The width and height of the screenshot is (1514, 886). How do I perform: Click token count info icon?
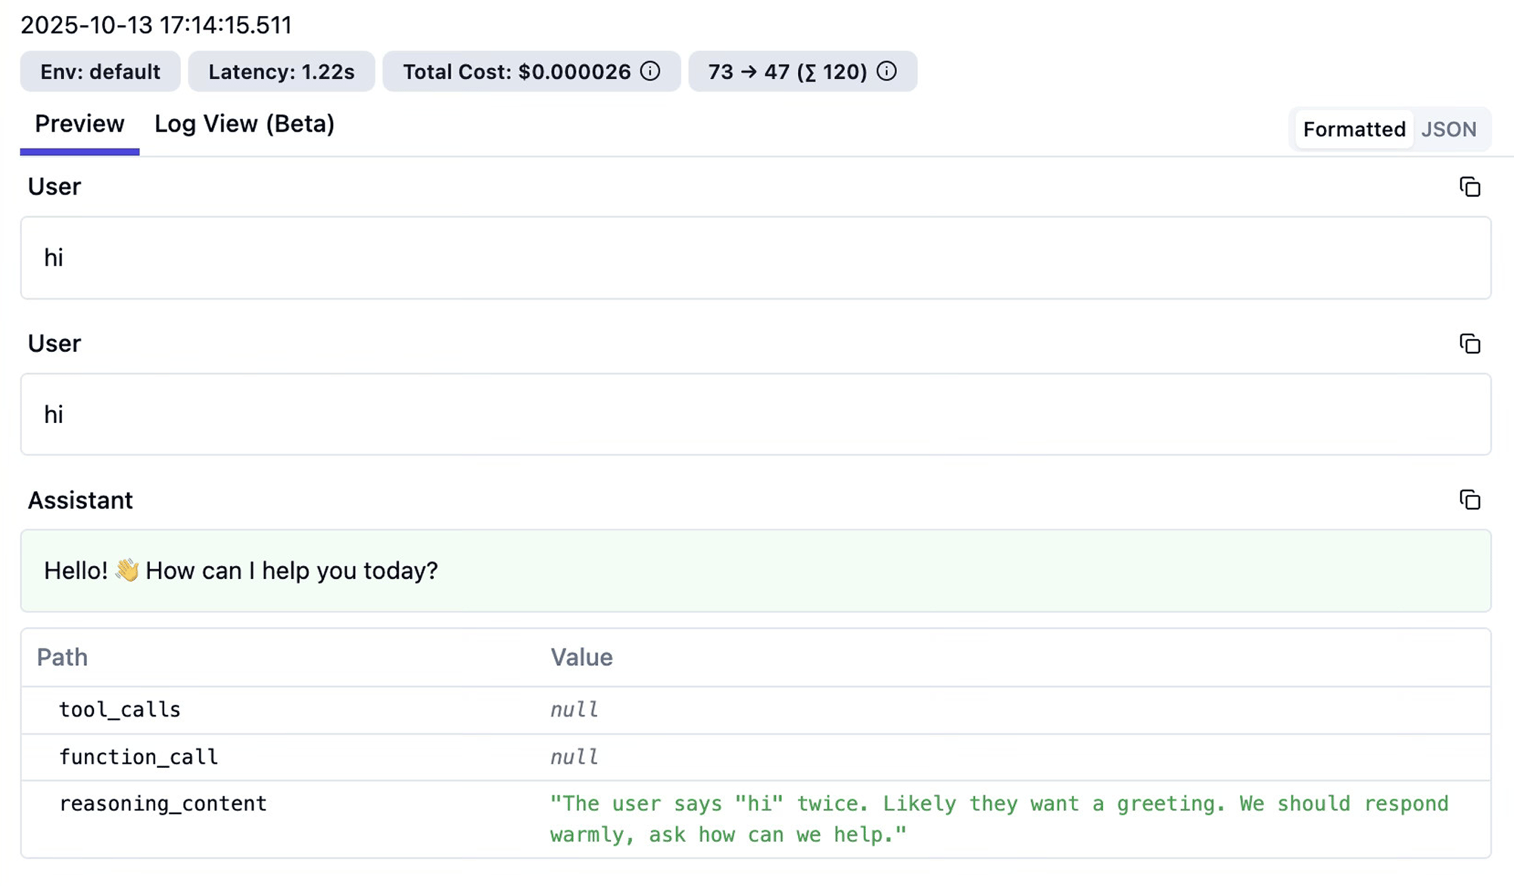click(x=886, y=71)
